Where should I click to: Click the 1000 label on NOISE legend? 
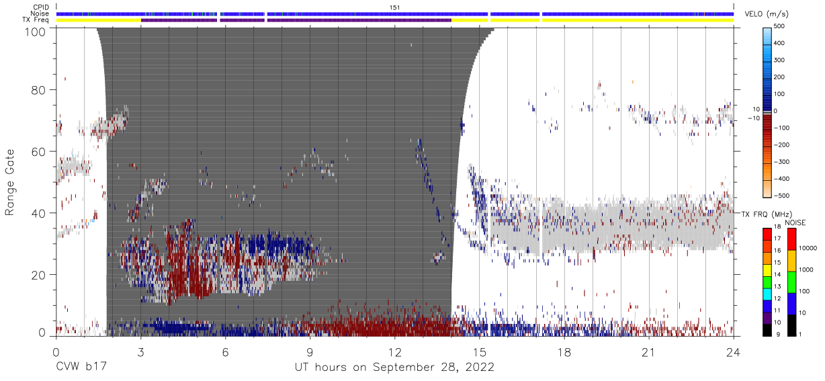pos(807,269)
